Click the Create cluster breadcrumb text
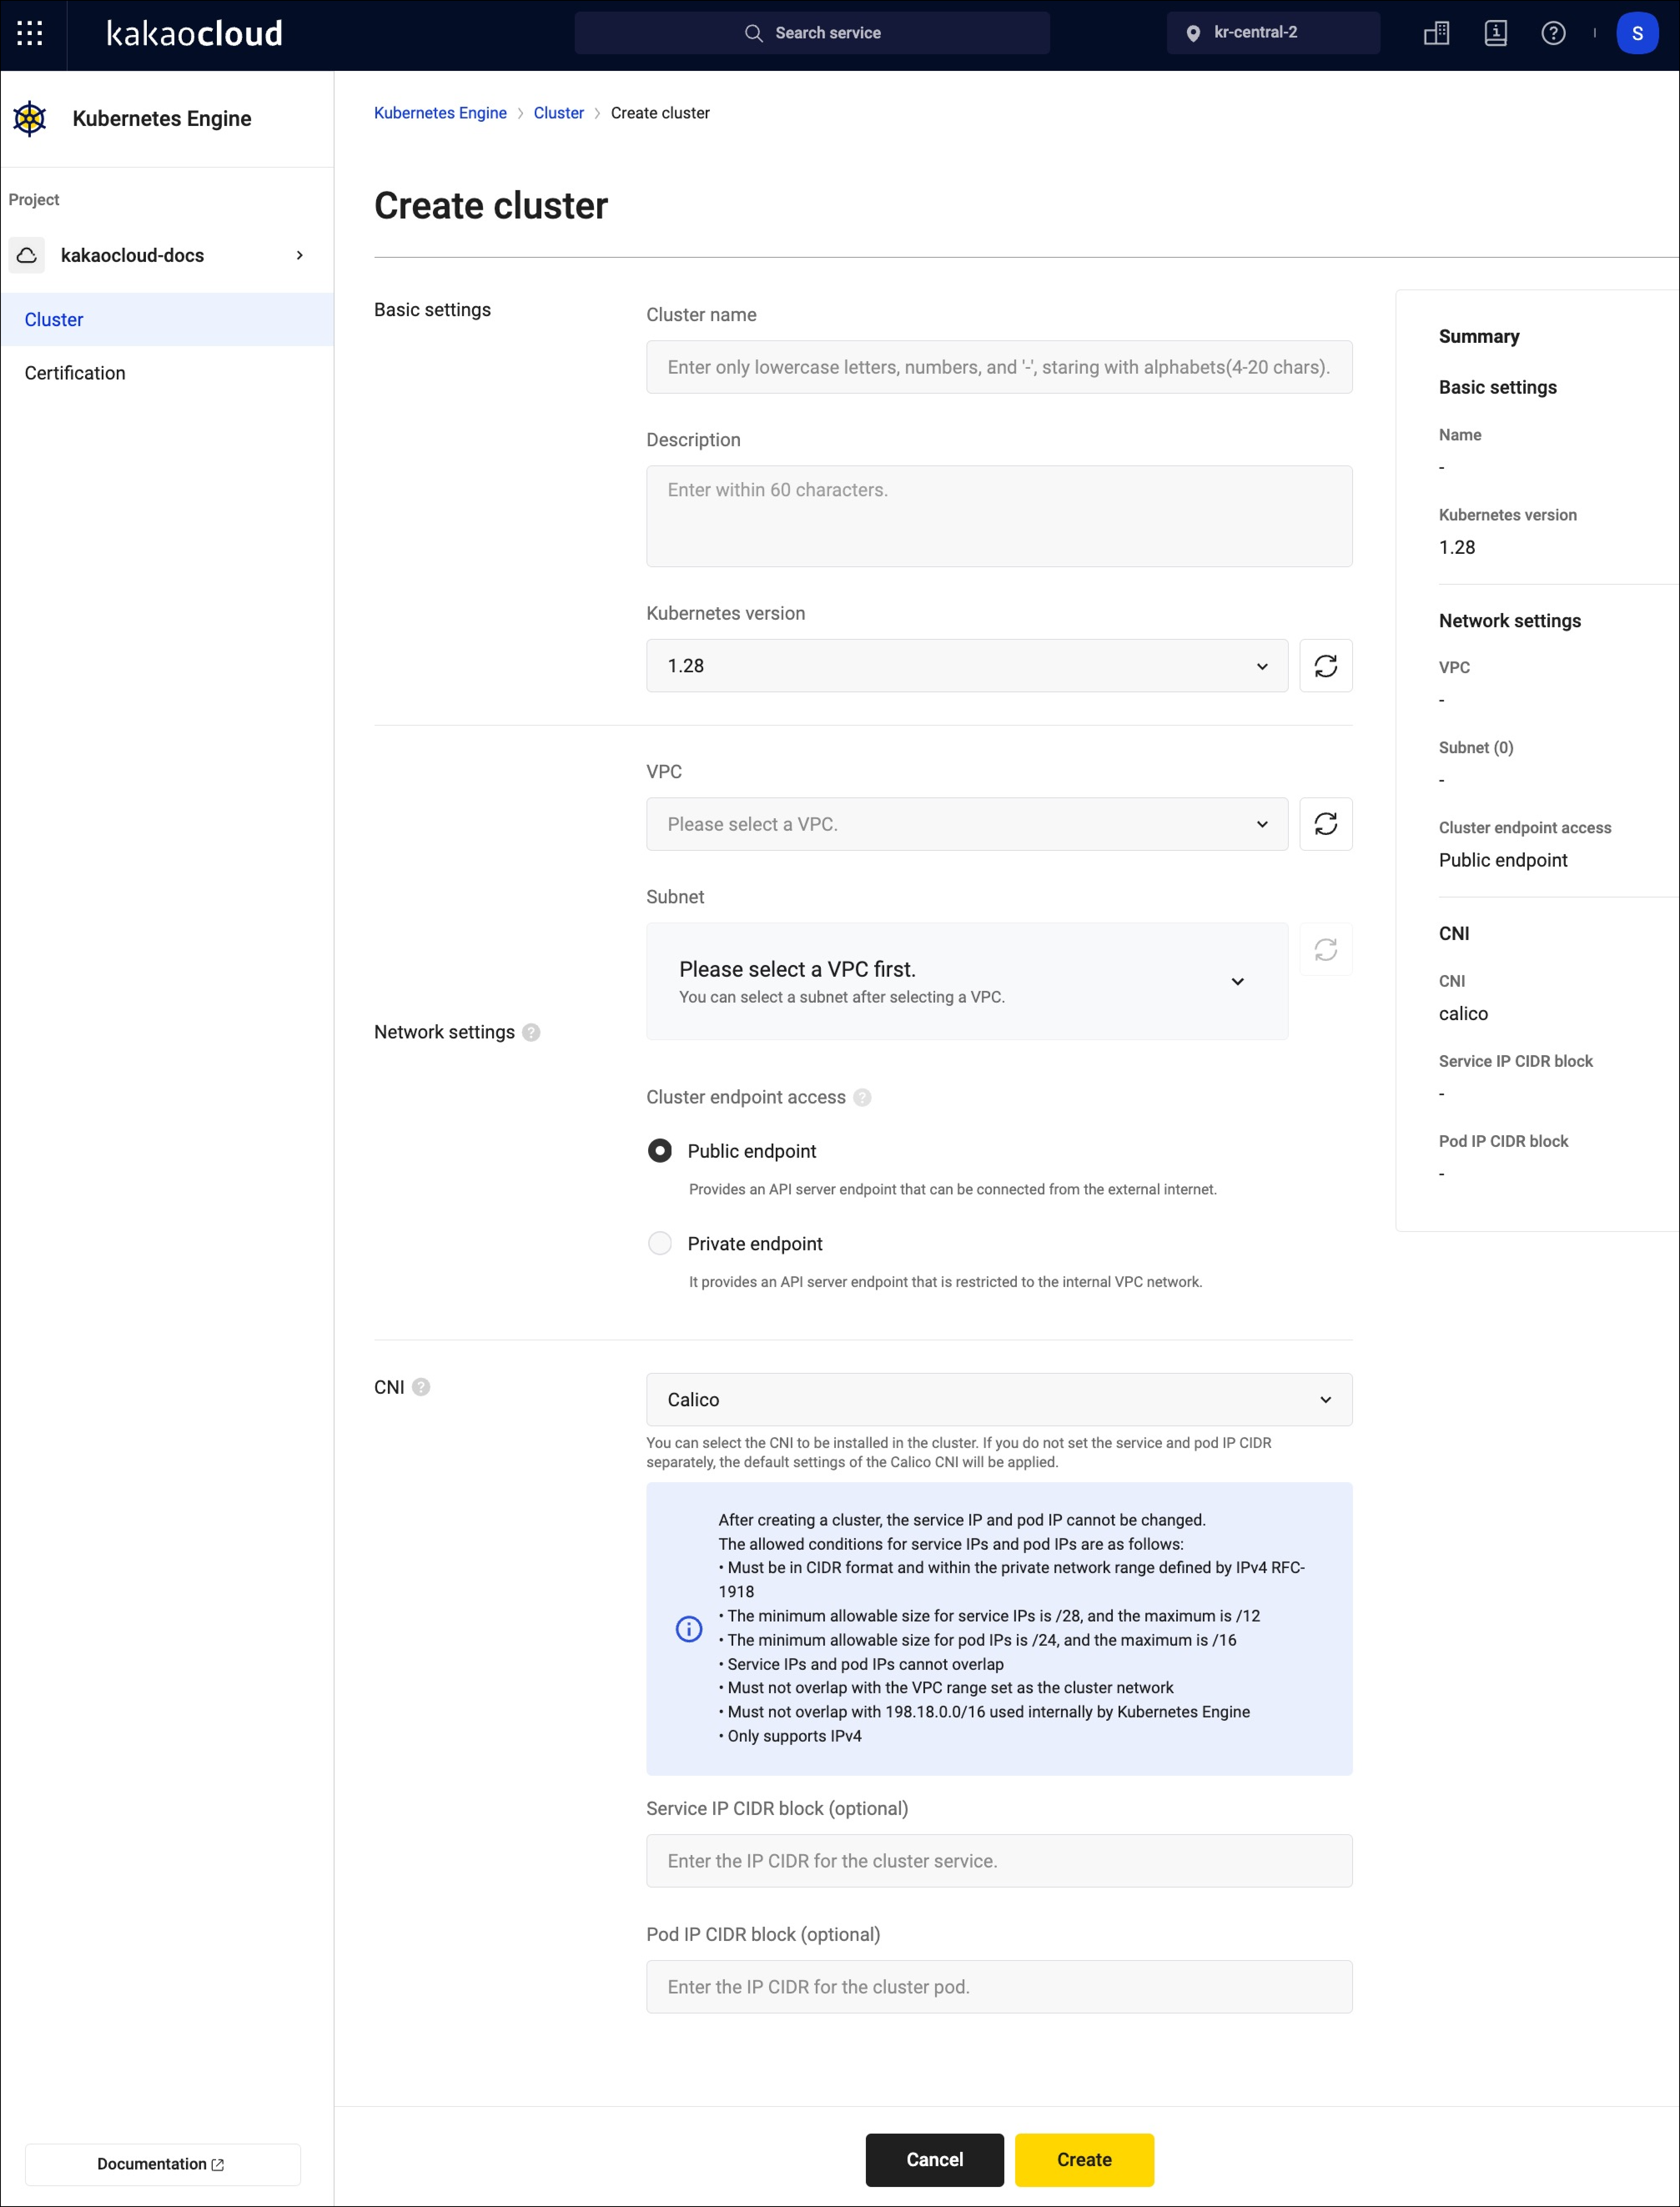 660,113
